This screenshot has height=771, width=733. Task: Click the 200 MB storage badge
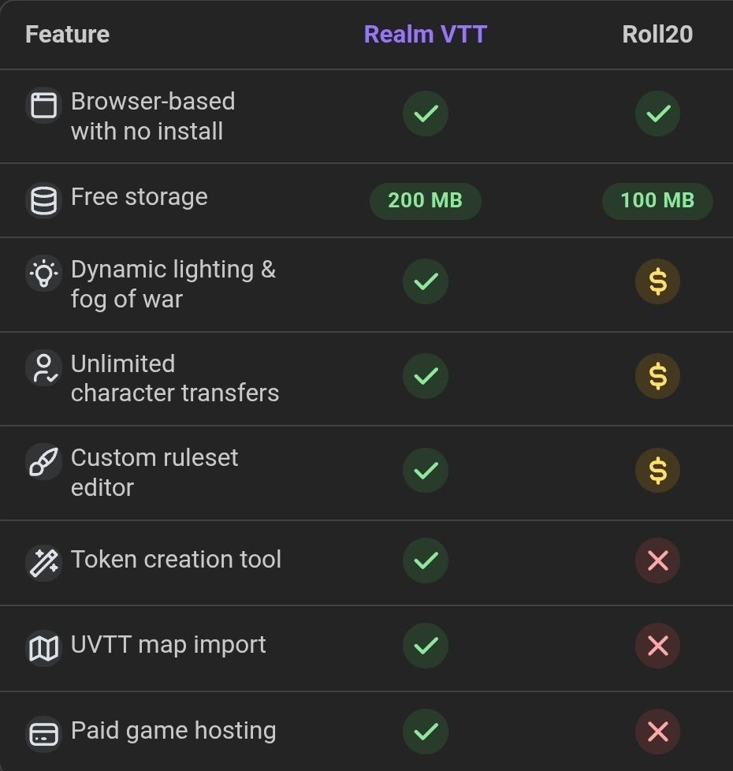(426, 200)
